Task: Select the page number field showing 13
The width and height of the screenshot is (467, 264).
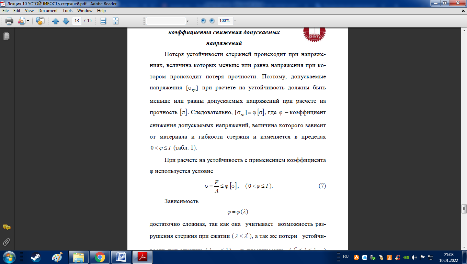Action: [x=77, y=21]
